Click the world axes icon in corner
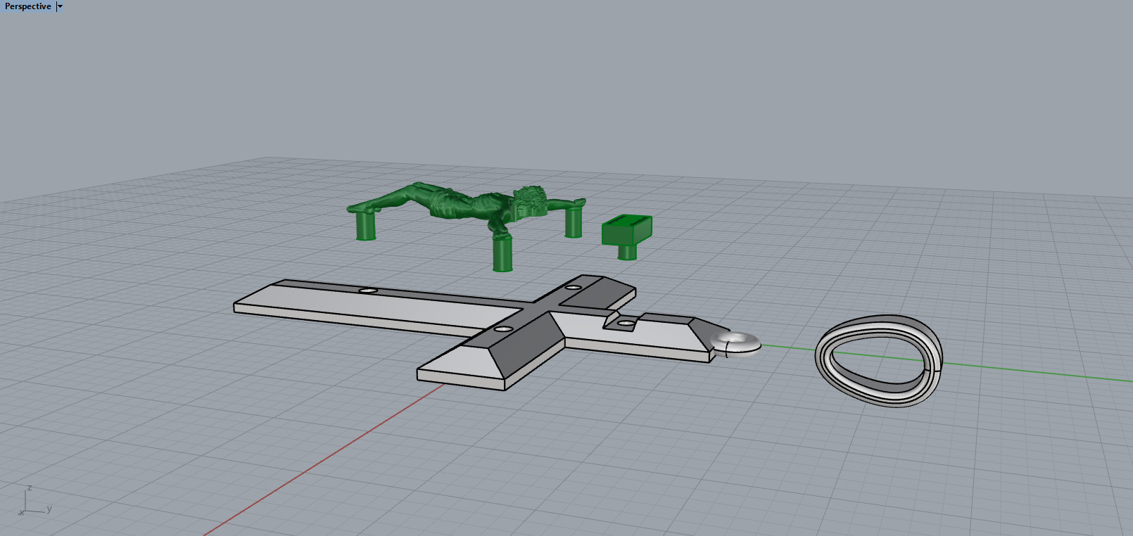Image resolution: width=1133 pixels, height=536 pixels. [34, 501]
